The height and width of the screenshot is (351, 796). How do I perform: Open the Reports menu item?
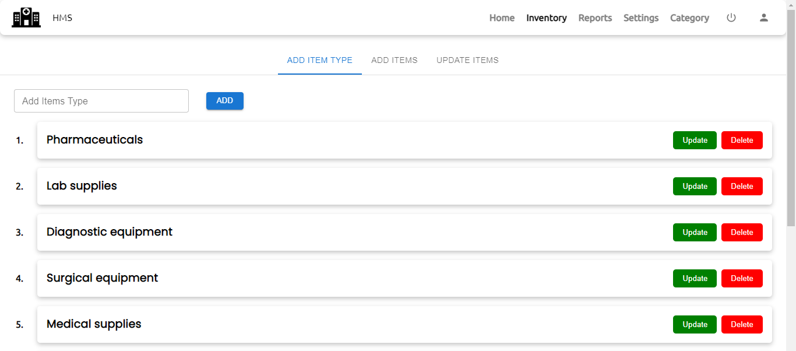(x=595, y=18)
